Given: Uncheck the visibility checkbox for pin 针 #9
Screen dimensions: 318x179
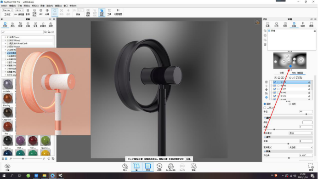Looking at the screenshot, I should pyautogui.click(x=275, y=82).
